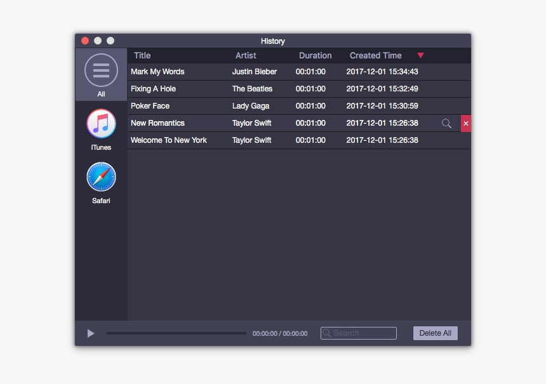Click the playback progress bar

click(176, 333)
